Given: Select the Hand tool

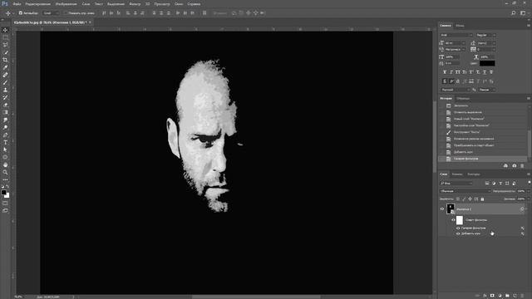Looking at the screenshot, I should (5, 164).
